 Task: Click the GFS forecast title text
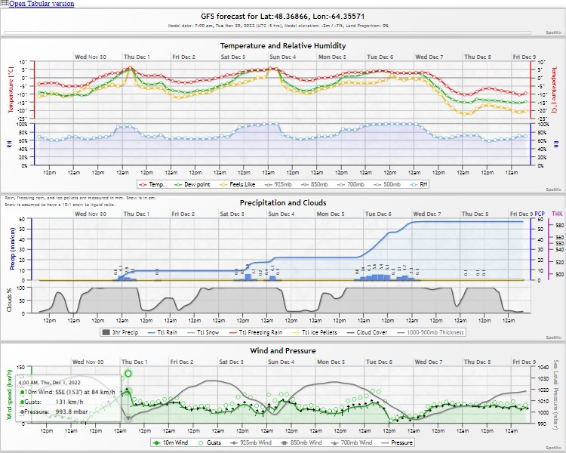coord(283,17)
